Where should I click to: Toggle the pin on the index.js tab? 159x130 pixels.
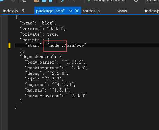click(x=23, y=11)
